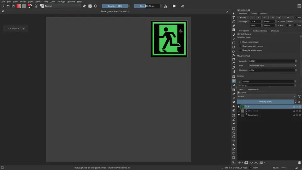302x170 pixels.
Task: Select the Crop tool
Action: point(234,85)
